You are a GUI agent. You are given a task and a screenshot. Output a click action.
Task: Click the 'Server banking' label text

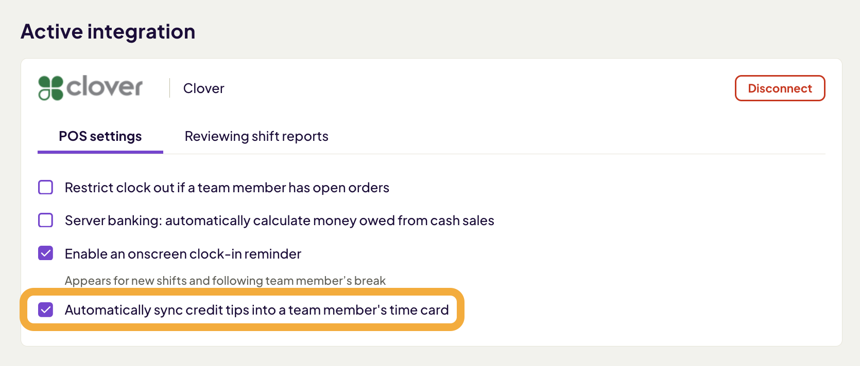click(x=279, y=220)
